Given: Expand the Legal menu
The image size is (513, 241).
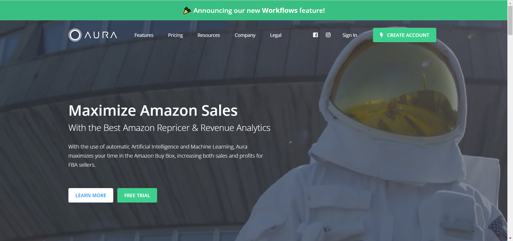Looking at the screenshot, I should point(276,35).
